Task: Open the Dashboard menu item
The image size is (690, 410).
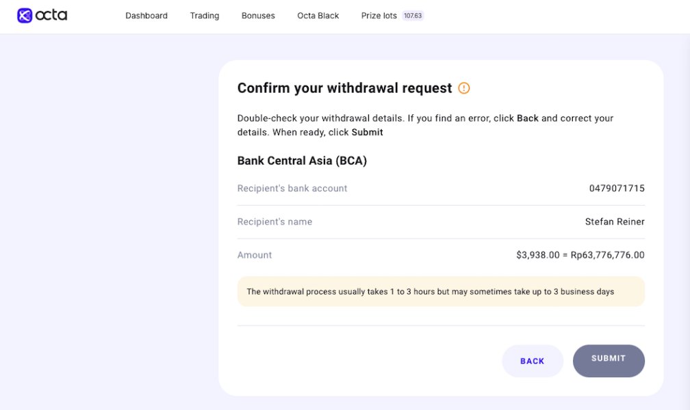Action: point(146,16)
